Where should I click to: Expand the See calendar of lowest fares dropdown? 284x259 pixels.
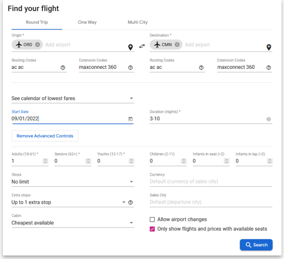tap(73, 99)
